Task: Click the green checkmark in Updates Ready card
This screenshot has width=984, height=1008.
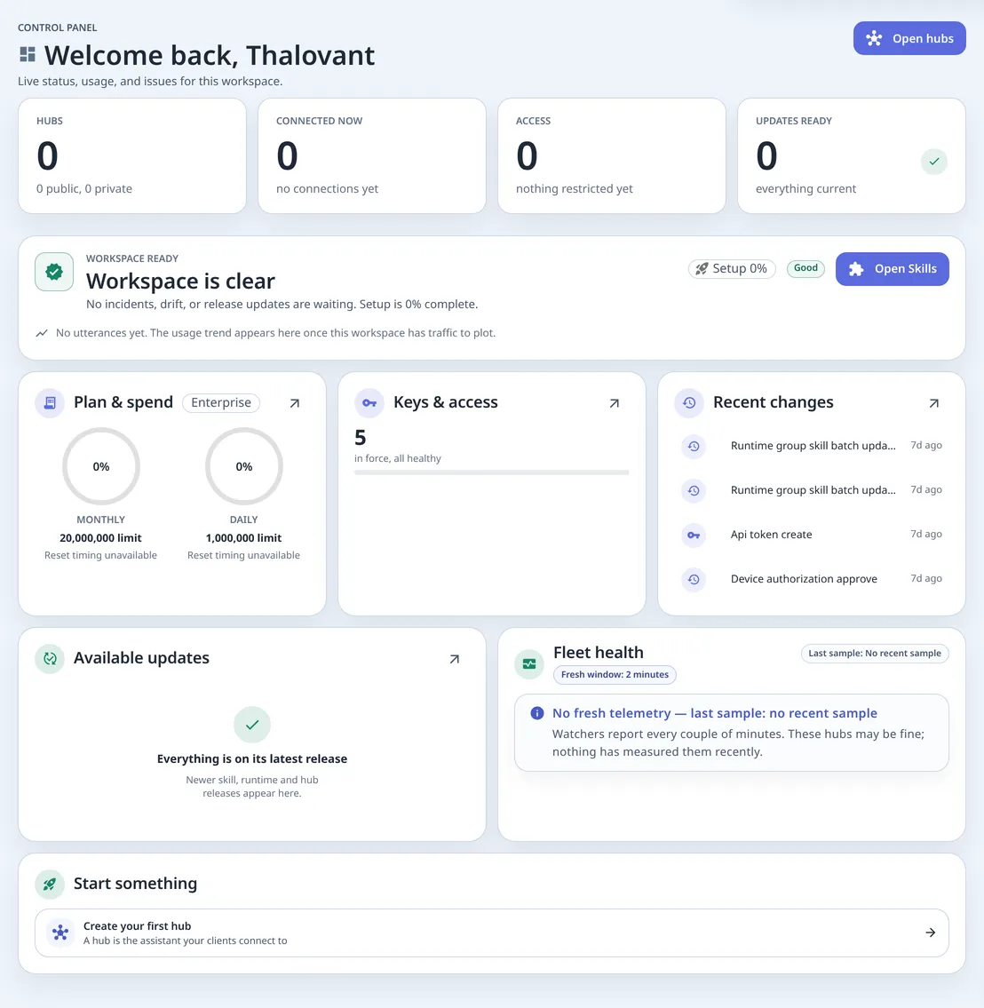Action: [x=933, y=162]
